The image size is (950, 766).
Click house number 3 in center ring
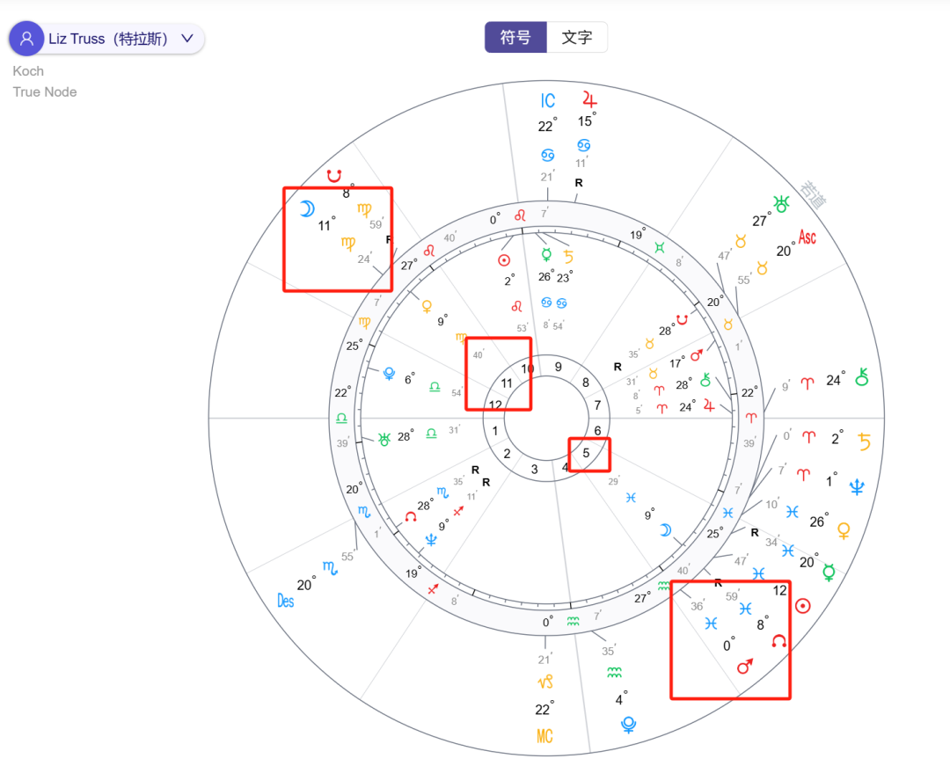click(535, 469)
